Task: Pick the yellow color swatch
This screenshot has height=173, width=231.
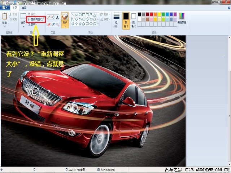Action: coord(159,14)
